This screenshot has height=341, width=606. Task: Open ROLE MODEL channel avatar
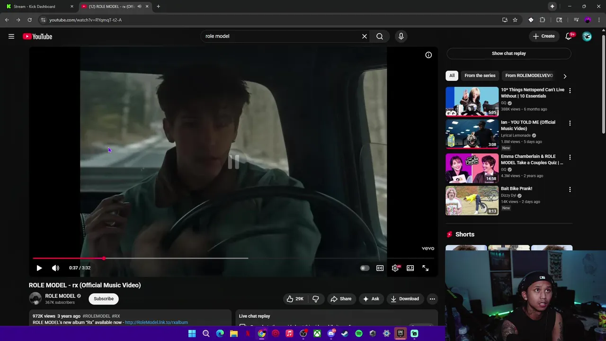pyautogui.click(x=36, y=299)
